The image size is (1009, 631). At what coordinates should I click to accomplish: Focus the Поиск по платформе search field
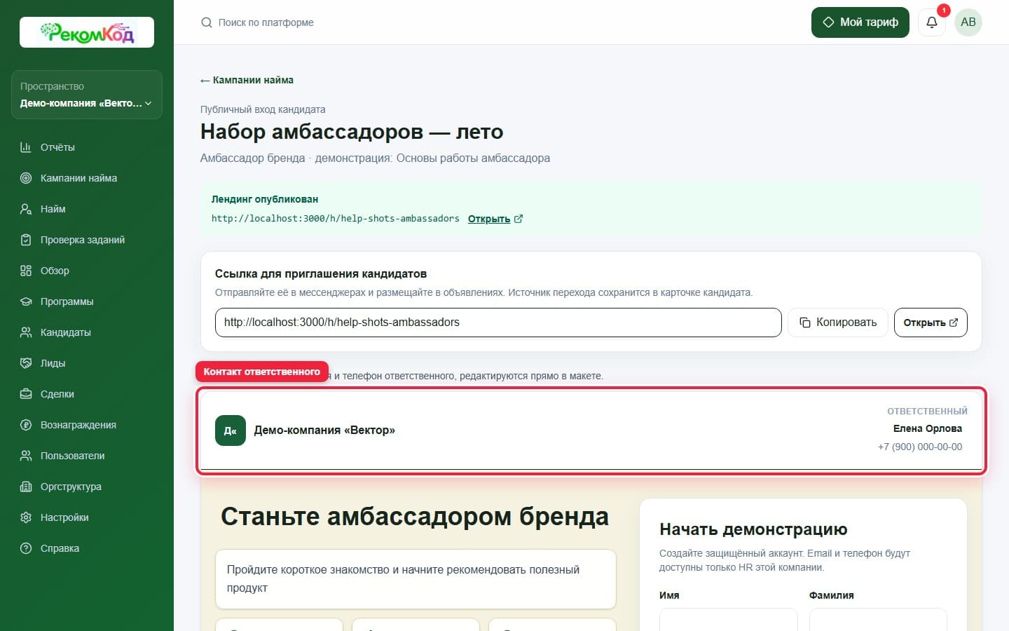(x=266, y=22)
